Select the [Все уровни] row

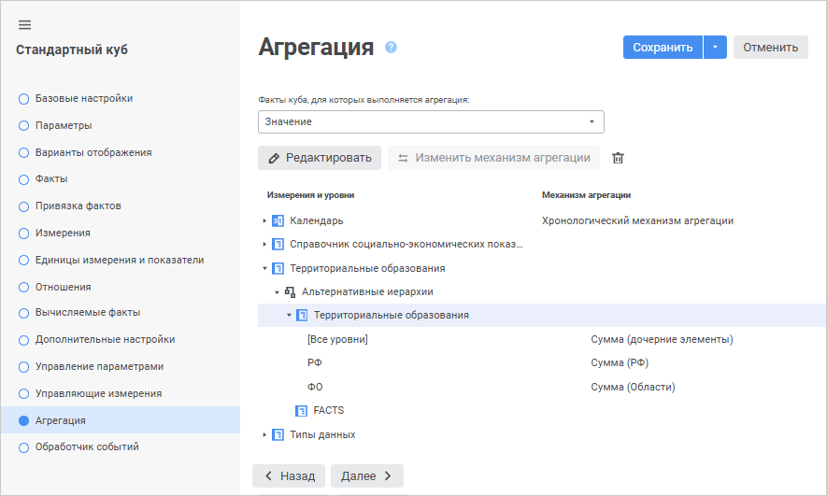pos(337,339)
